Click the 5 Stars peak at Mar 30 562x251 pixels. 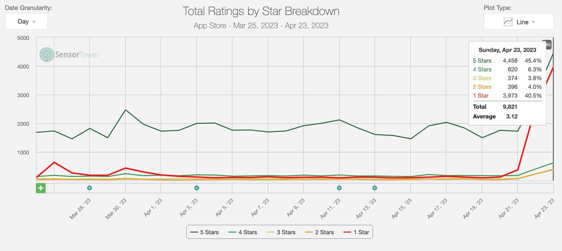pyautogui.click(x=125, y=110)
